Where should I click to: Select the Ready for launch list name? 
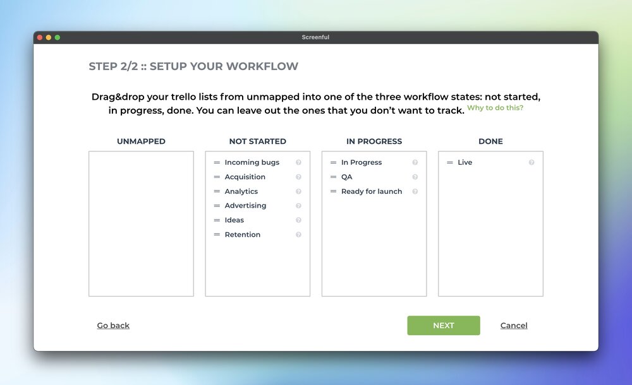tap(372, 191)
